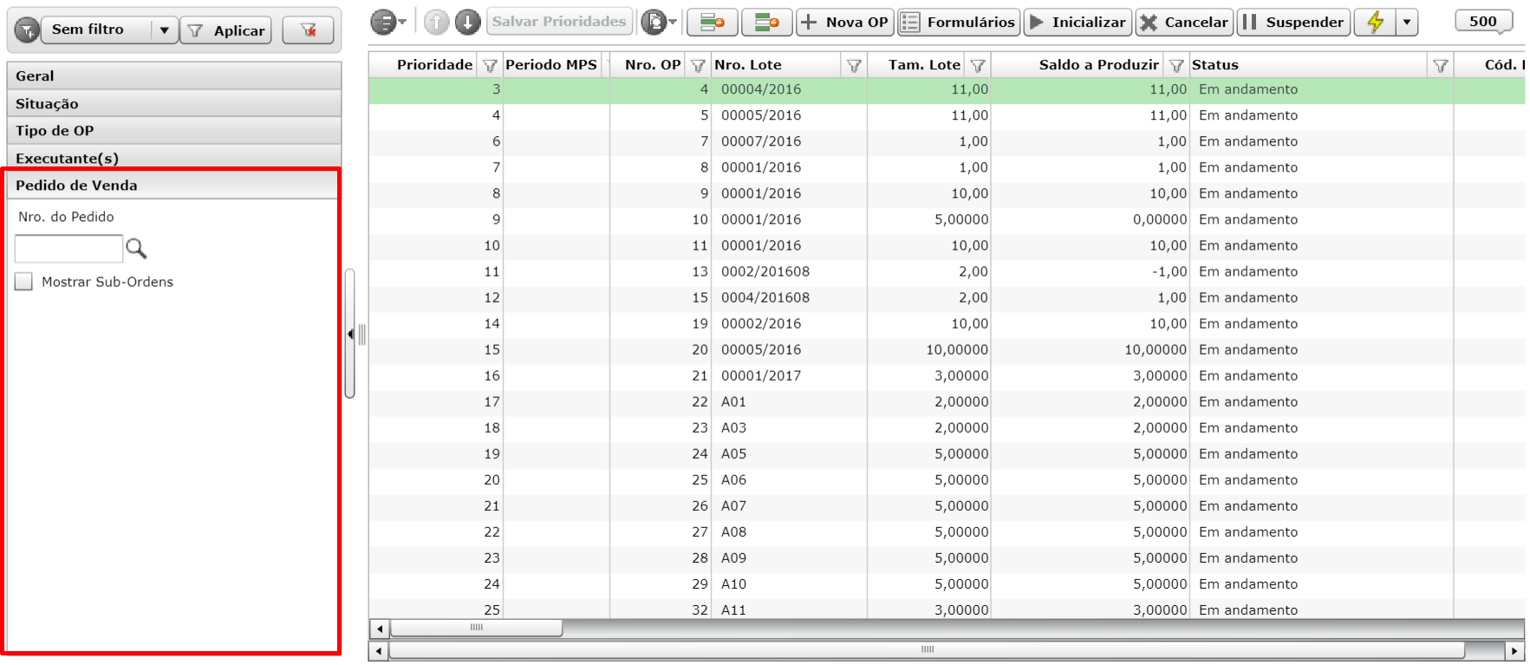Screen dimensions: 1530x665
Task: Clear filter with the red funnel button
Action: pyautogui.click(x=308, y=30)
